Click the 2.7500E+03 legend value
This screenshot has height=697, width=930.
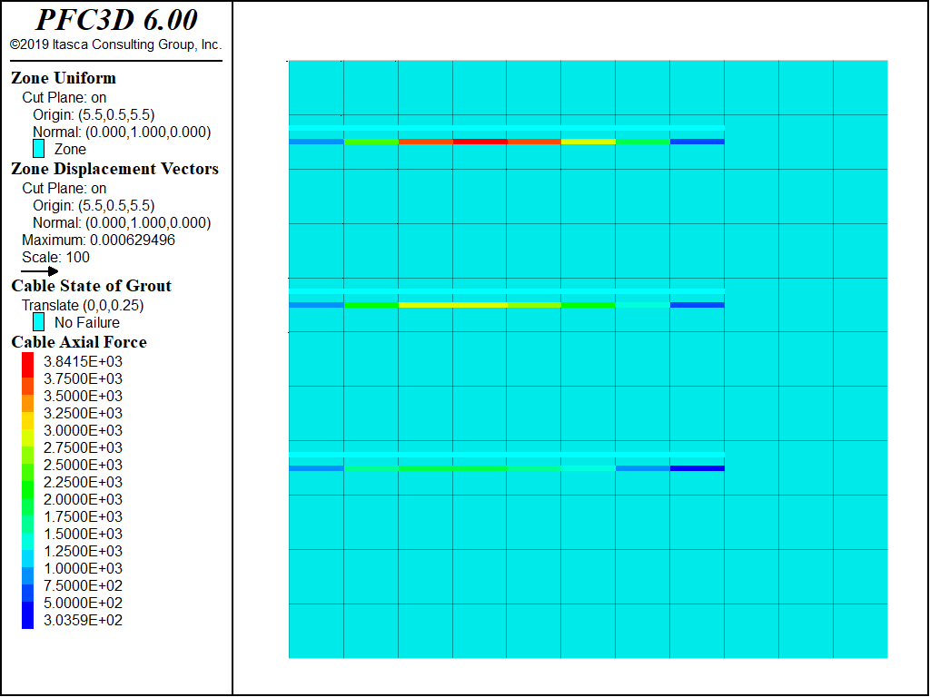(x=83, y=447)
